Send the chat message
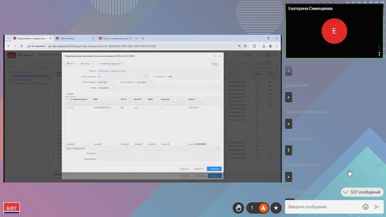This screenshot has width=386, height=217. click(x=376, y=207)
